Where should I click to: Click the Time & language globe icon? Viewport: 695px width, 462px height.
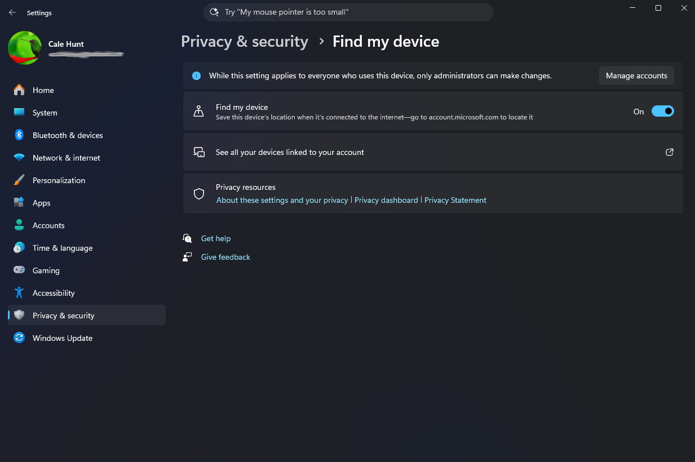(19, 248)
